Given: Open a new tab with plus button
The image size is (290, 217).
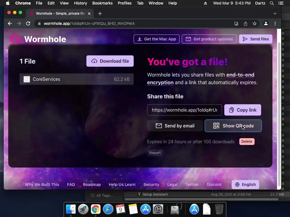Looking at the screenshot, I should [100, 14].
